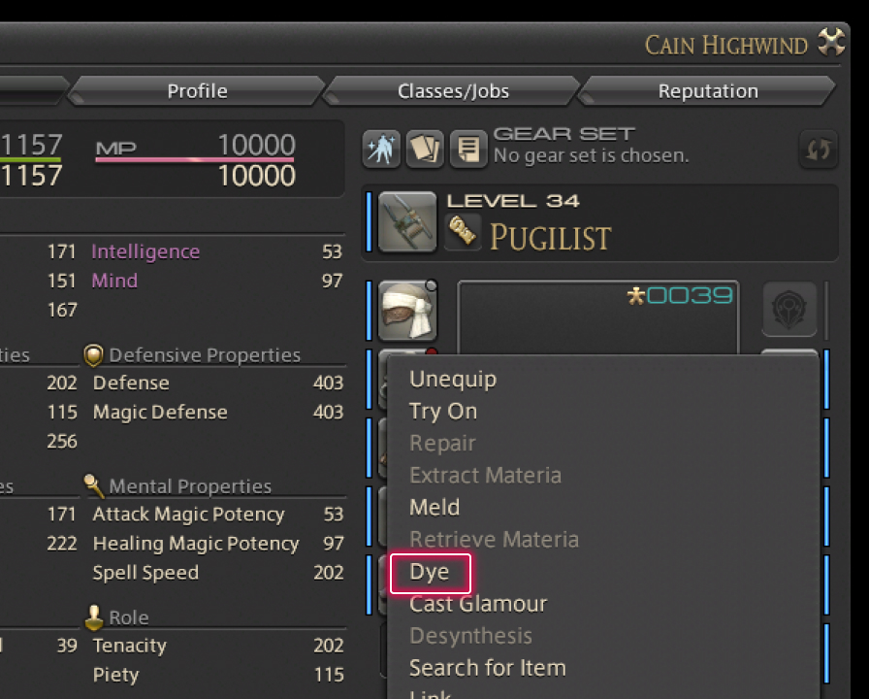The image size is (869, 699).
Task: Switch to the Profile tab
Action: click(x=197, y=91)
